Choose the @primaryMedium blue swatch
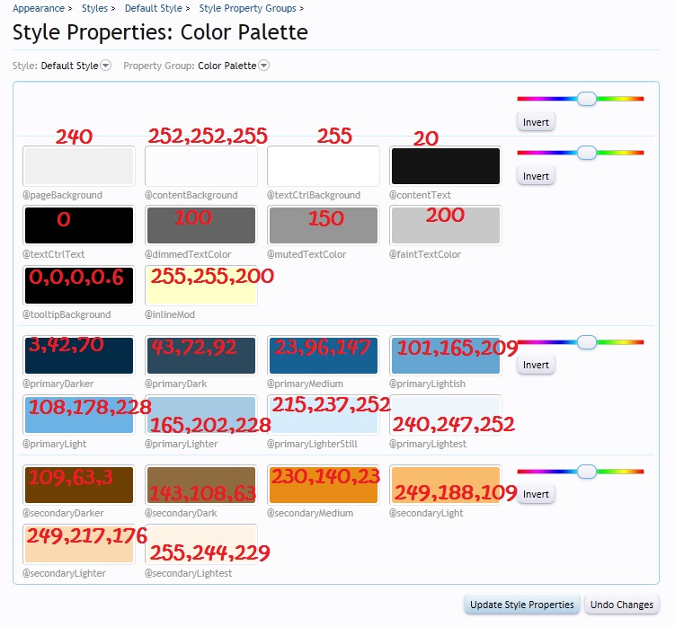675x627 pixels. click(324, 356)
